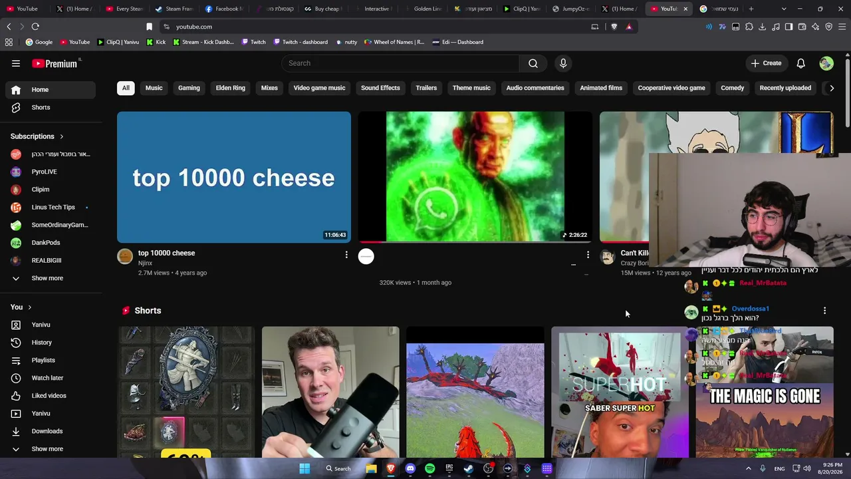Open the Brave Wallet icon

pyautogui.click(x=802, y=27)
